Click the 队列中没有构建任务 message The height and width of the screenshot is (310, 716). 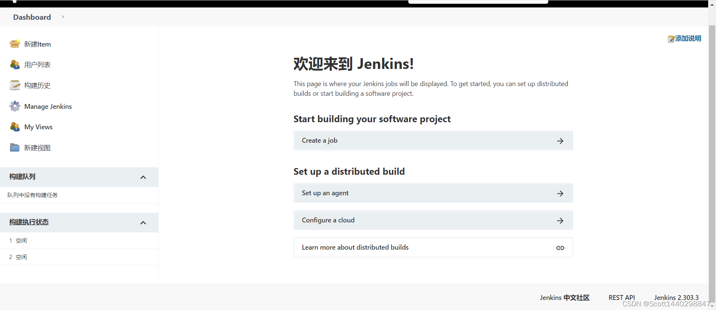coord(32,195)
